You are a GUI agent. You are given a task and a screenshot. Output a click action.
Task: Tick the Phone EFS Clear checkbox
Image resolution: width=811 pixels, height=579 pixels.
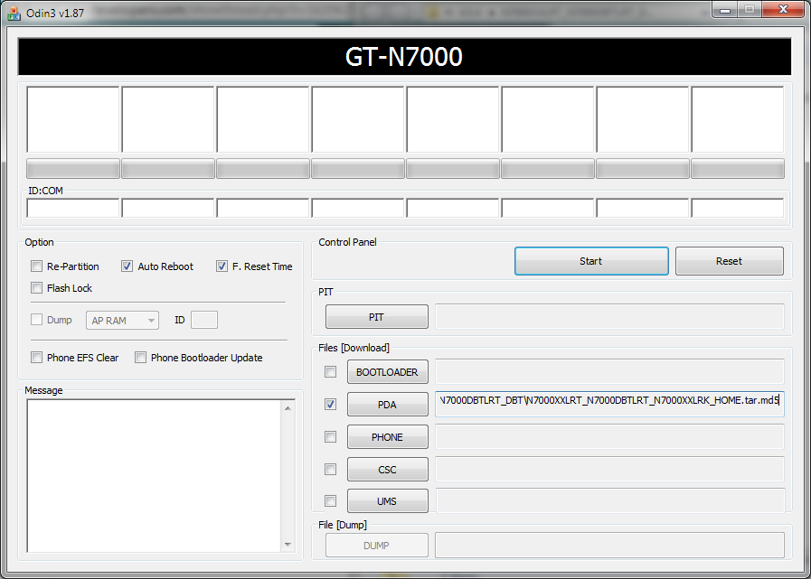click(x=36, y=357)
